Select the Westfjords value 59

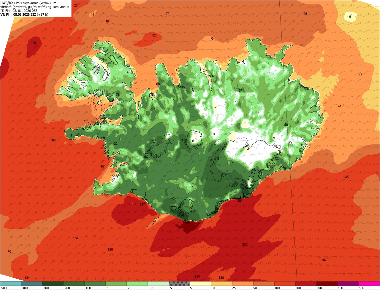coord(102,59)
